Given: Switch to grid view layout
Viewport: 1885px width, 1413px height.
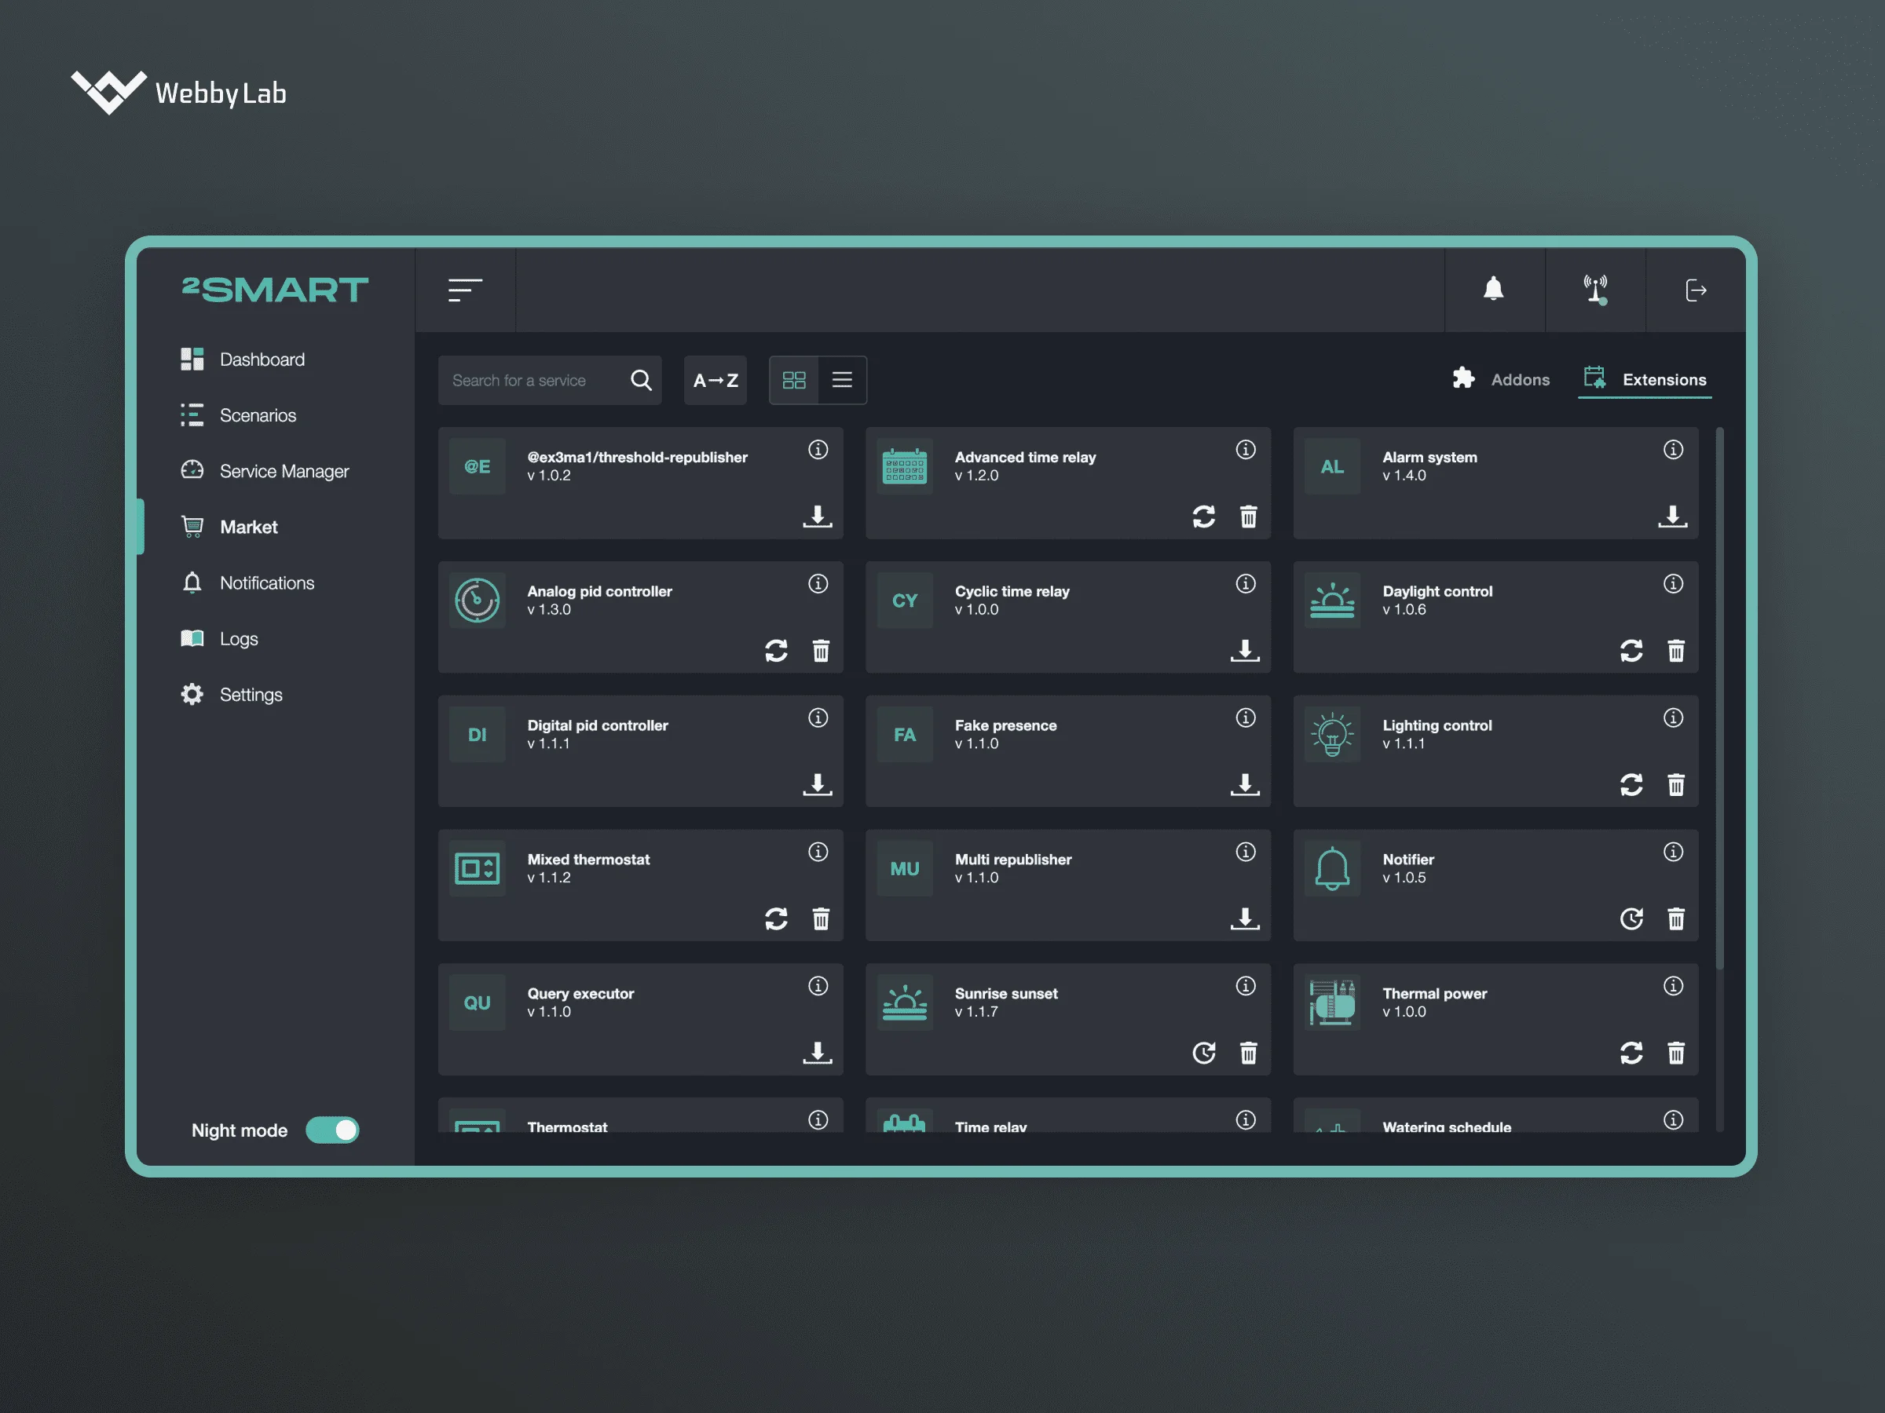Looking at the screenshot, I should pyautogui.click(x=795, y=380).
